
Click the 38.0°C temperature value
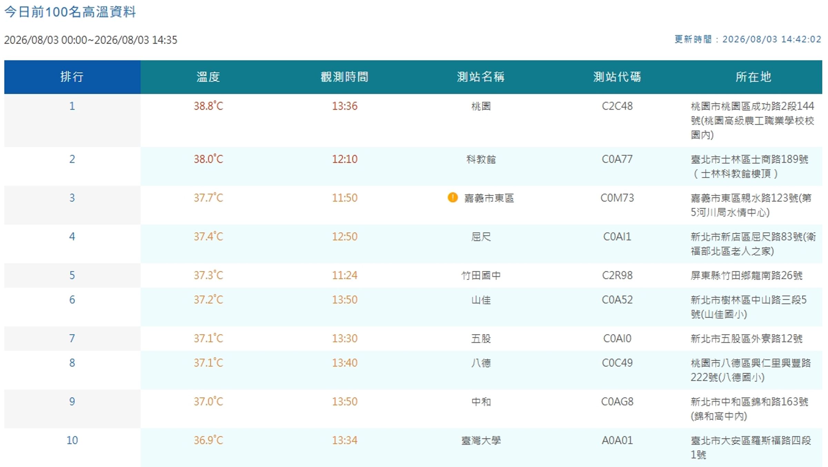[208, 159]
